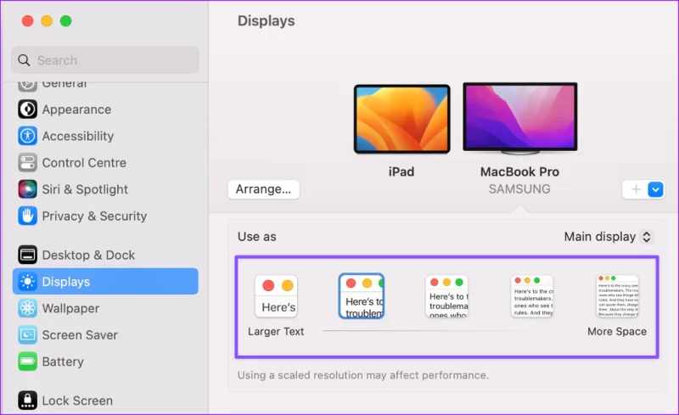Go to Control Centre pane
The width and height of the screenshot is (679, 415).
[105, 163]
